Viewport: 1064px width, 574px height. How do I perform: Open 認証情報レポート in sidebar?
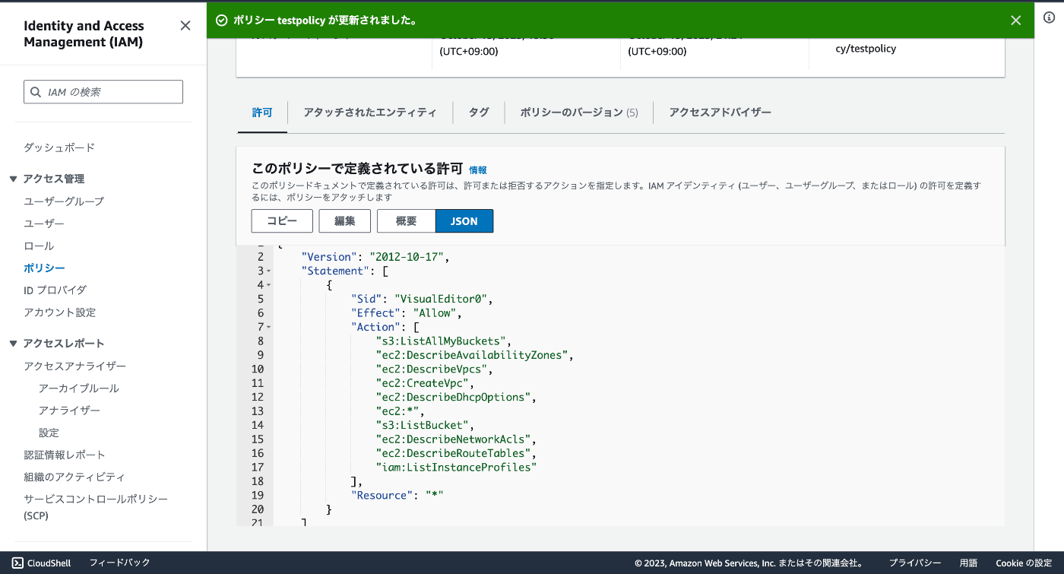65,455
